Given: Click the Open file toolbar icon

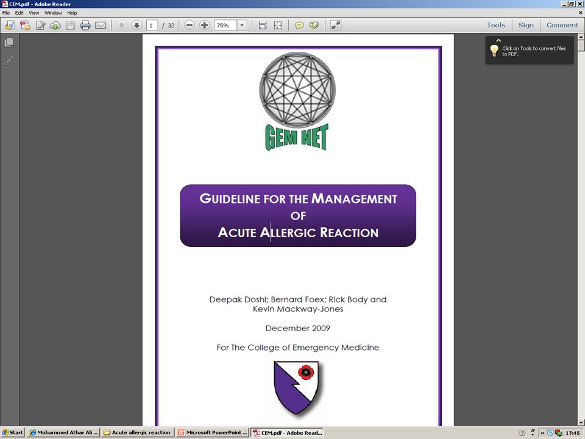Looking at the screenshot, I should [10, 26].
